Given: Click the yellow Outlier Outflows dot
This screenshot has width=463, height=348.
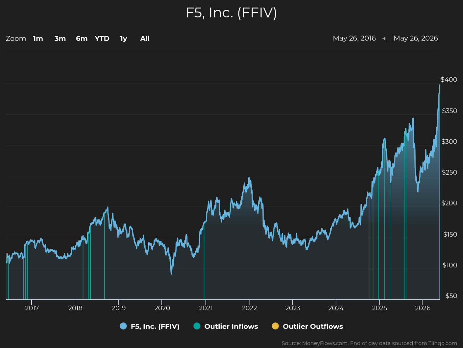Looking at the screenshot, I should [x=275, y=326].
